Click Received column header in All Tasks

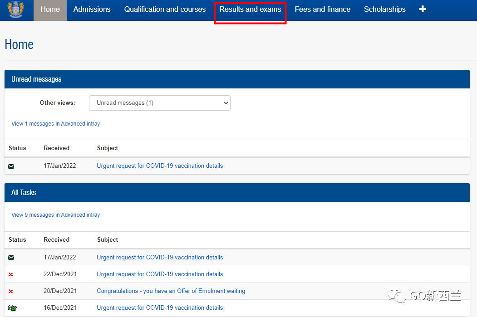coord(57,239)
